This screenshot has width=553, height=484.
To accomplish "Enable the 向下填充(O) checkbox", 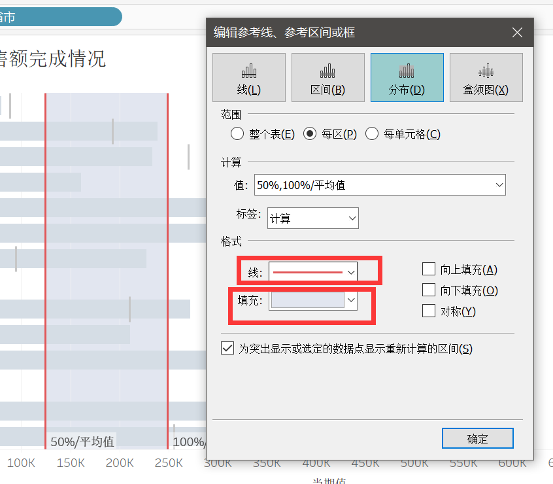I will click(x=429, y=290).
